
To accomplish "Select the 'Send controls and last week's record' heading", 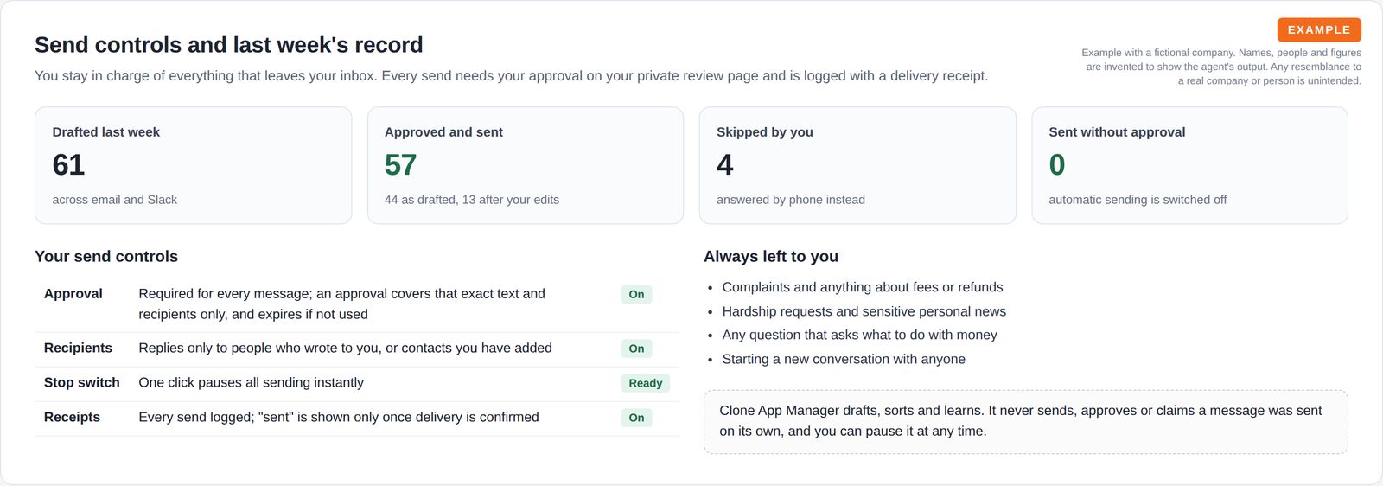I will (x=229, y=45).
